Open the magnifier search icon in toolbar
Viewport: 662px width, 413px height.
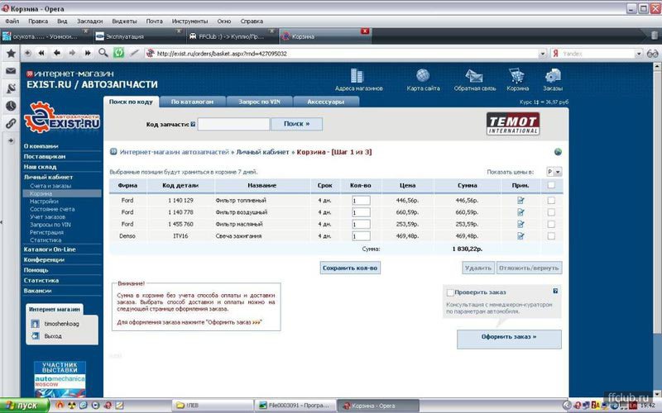pyautogui.click(x=103, y=53)
